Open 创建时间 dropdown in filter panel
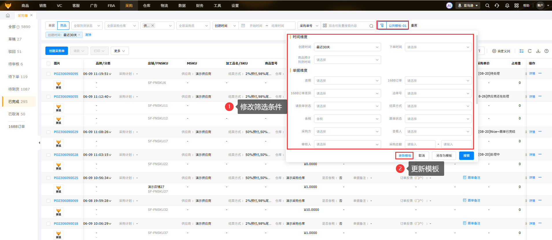 coord(347,47)
